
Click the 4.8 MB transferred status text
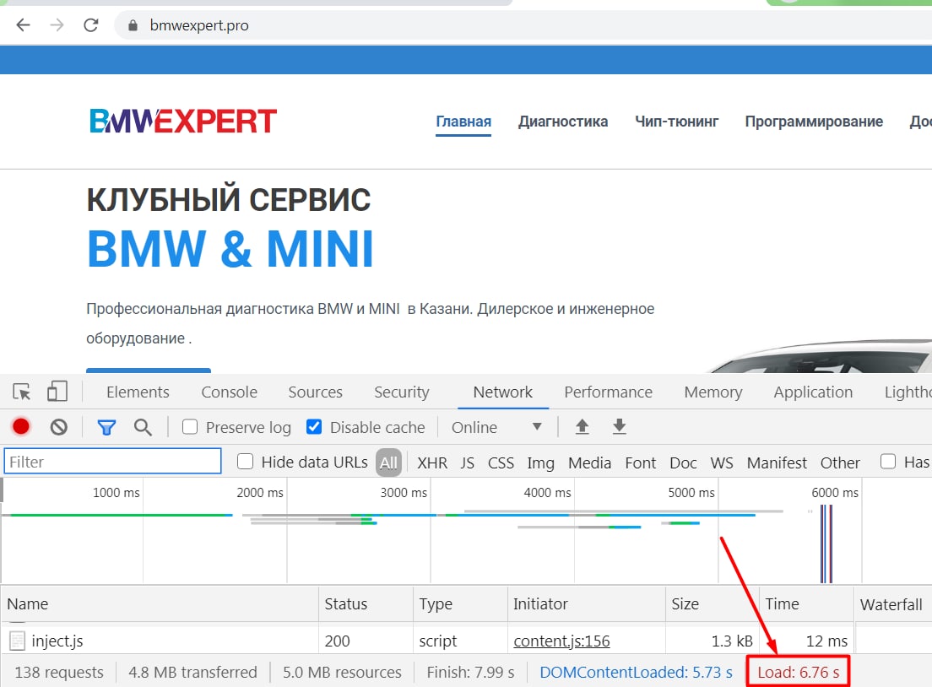click(x=192, y=672)
